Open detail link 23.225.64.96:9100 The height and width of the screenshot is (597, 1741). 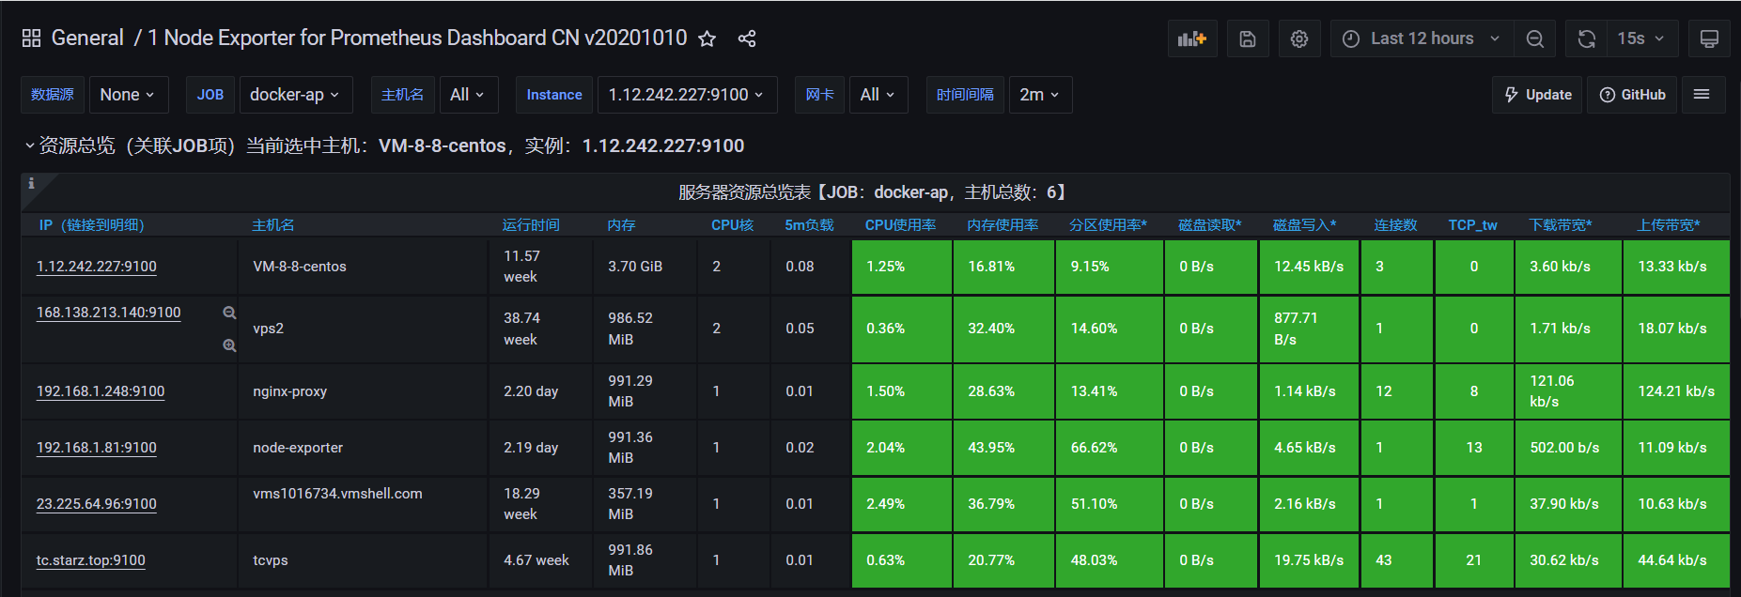tap(97, 504)
